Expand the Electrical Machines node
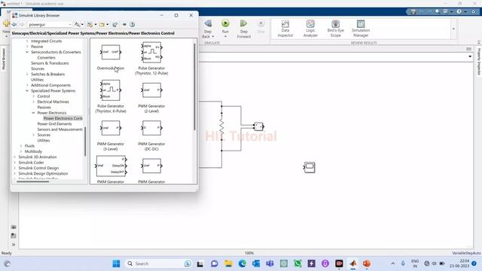482x271 pixels. [33, 102]
